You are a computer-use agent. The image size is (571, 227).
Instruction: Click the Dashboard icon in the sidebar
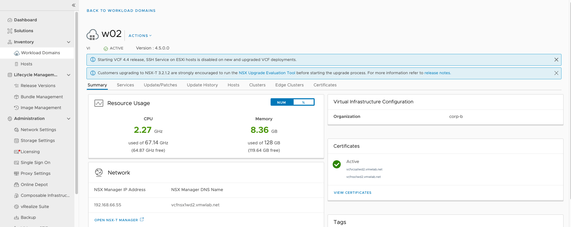pyautogui.click(x=10, y=20)
